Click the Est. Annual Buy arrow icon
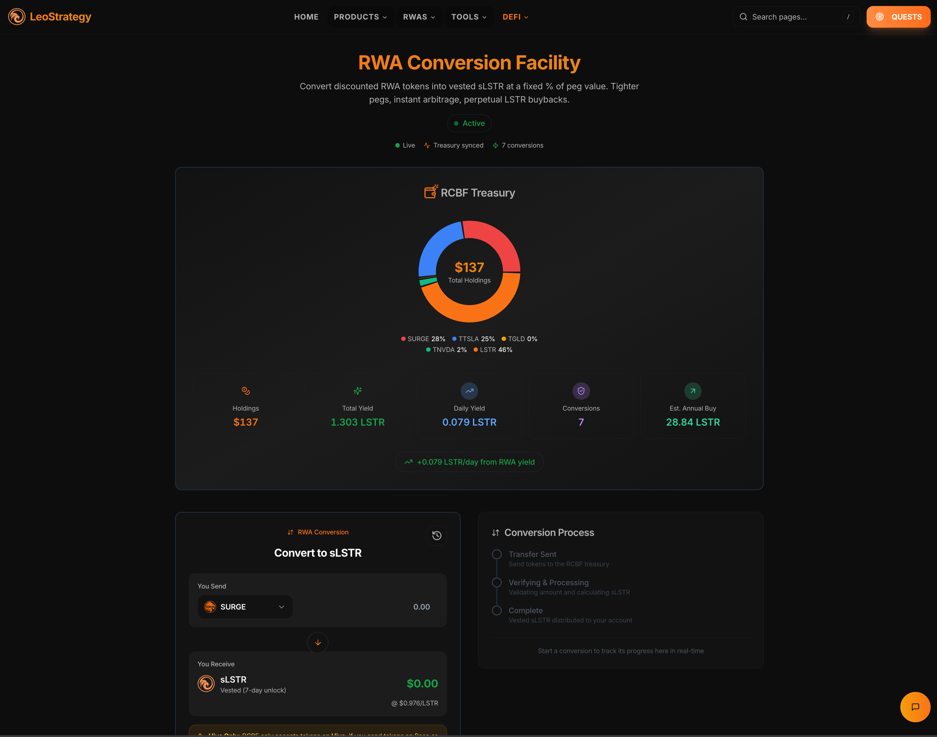Viewport: 937px width, 737px height. tap(693, 391)
